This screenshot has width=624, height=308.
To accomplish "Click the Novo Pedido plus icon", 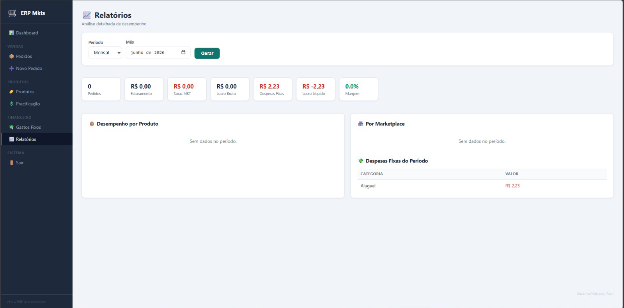I will (12, 68).
